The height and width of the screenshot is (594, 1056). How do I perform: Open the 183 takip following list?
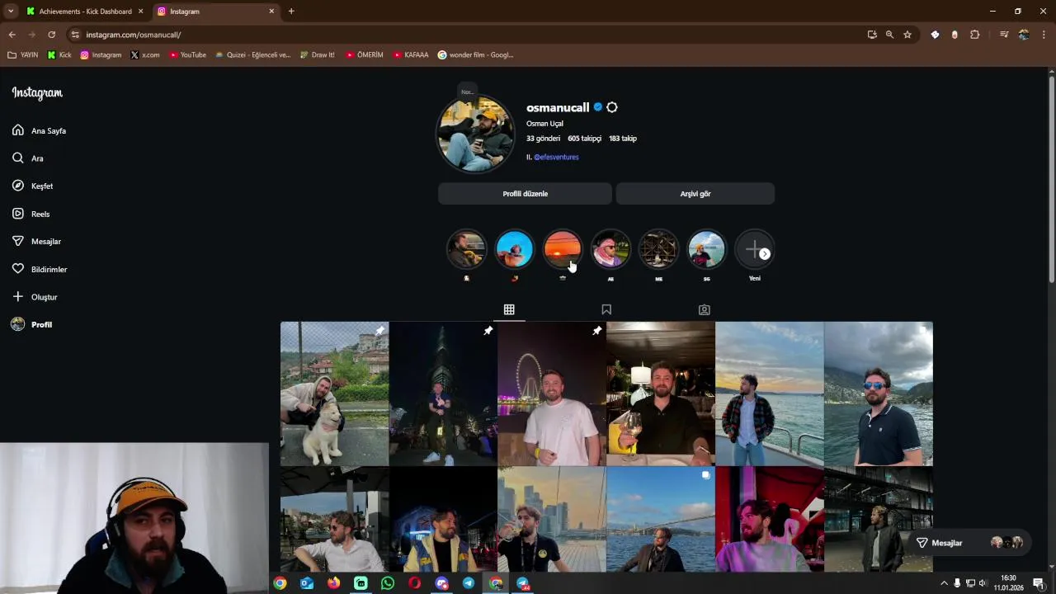pyautogui.click(x=623, y=139)
